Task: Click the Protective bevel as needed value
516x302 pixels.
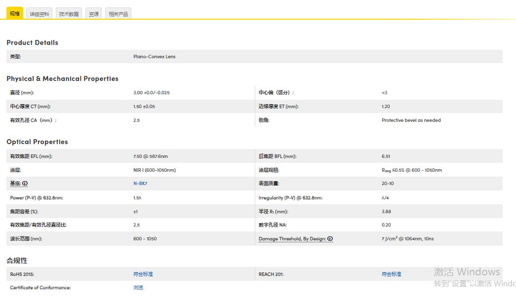Action: 411,120
